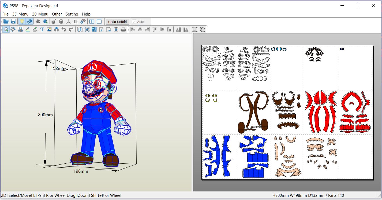This screenshot has width=382, height=200.
Task: Click the Open file folder icon
Action: tap(6, 21)
